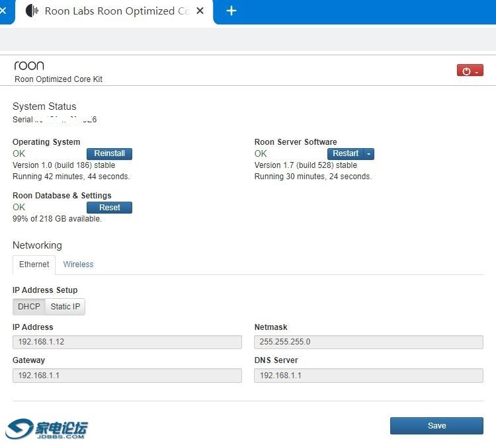
Task: Close the partially hidden tab on the left
Action: coord(3,11)
